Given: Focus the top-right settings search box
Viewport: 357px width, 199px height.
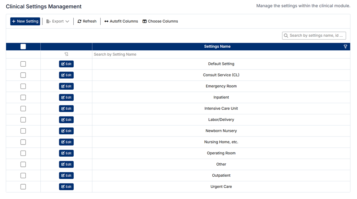Looking at the screenshot, I should click(317, 36).
